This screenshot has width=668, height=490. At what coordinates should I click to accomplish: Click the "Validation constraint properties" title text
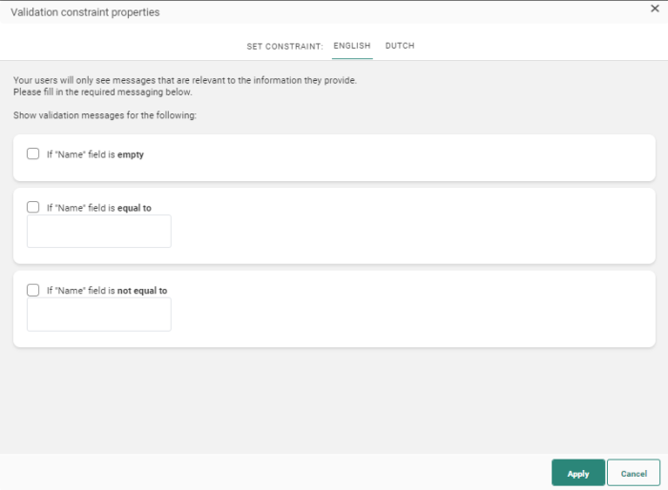click(x=85, y=12)
